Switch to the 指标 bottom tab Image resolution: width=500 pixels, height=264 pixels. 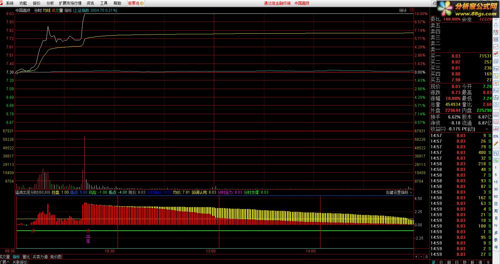16,257
